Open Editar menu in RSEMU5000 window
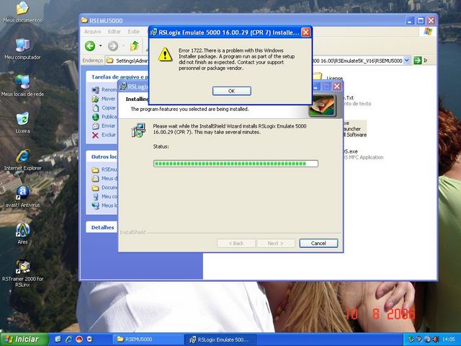The width and height of the screenshot is (461, 346). pos(114,32)
